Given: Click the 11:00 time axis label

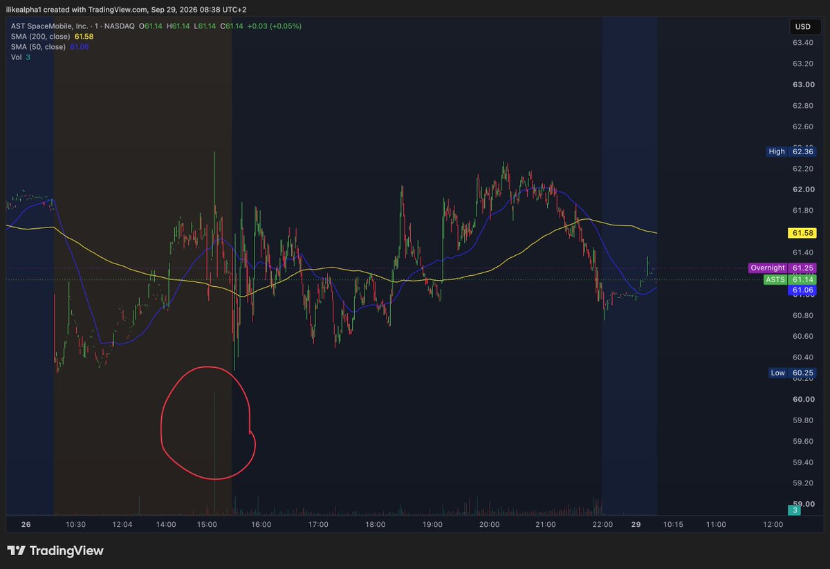Looking at the screenshot, I should click(x=716, y=525).
